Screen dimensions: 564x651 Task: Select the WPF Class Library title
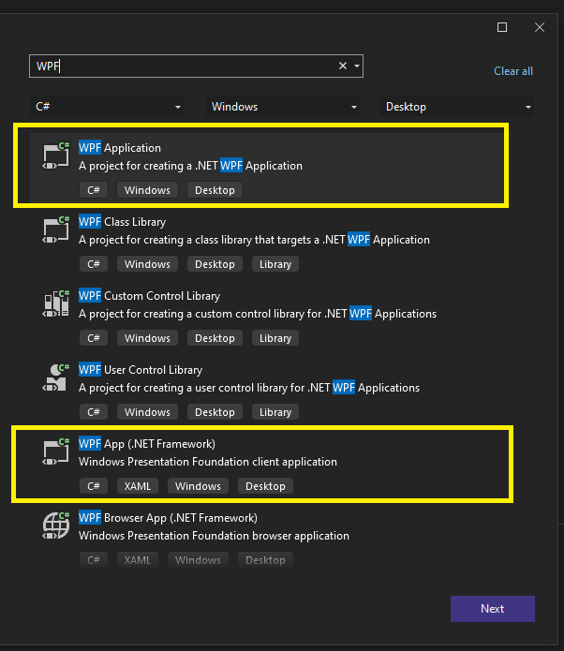pyautogui.click(x=123, y=222)
